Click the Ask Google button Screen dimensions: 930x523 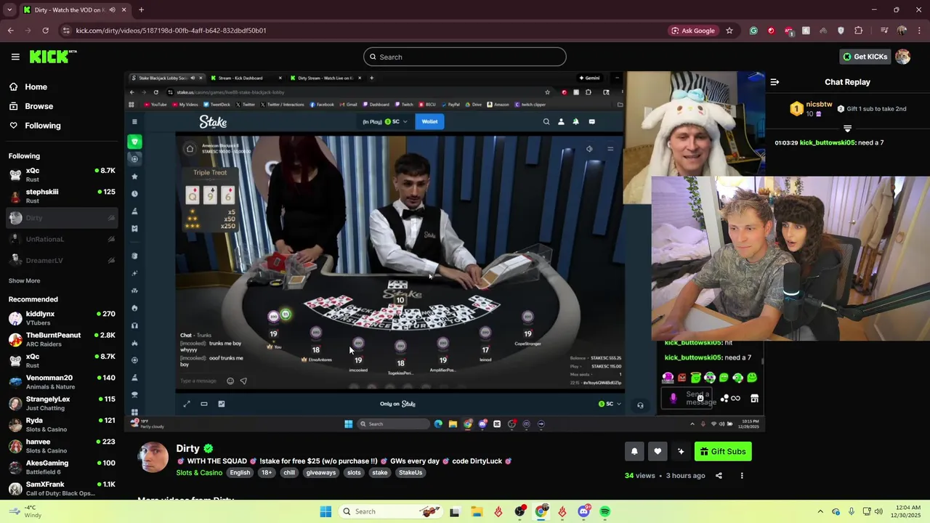(x=692, y=31)
